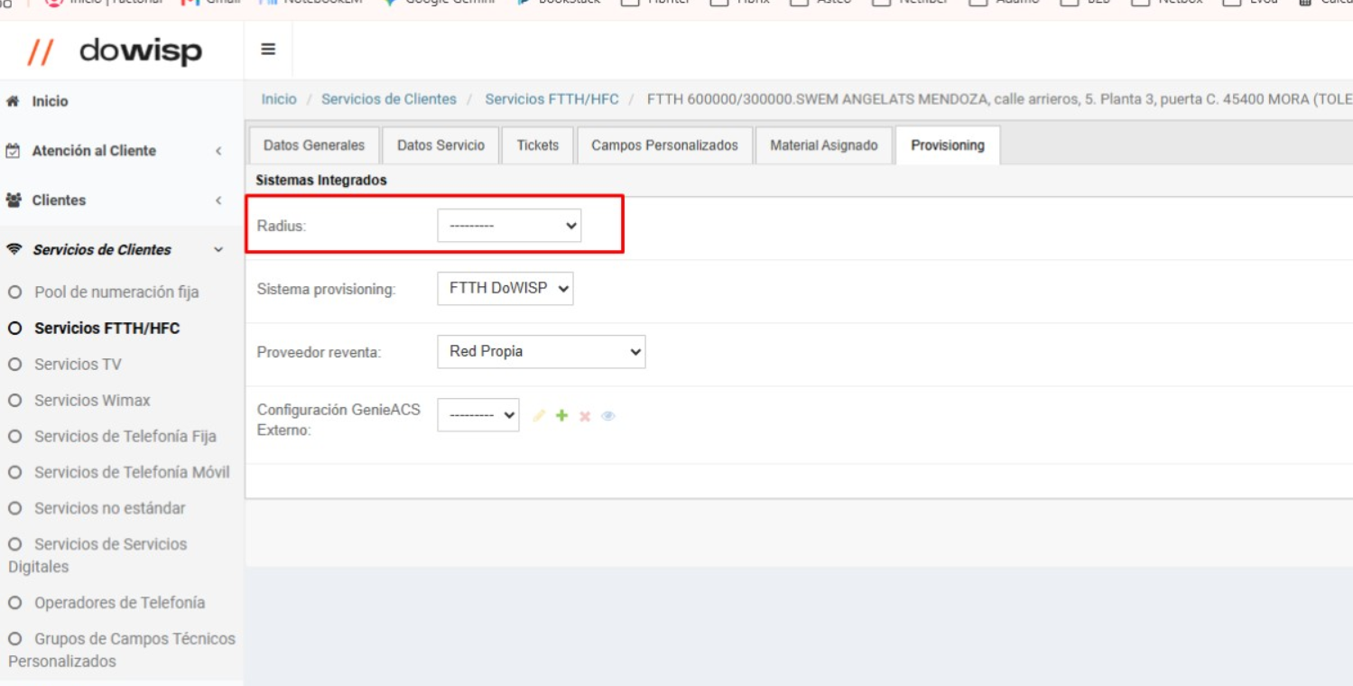Click the 'Sistema provisioning:' label
This screenshot has width=1353, height=686.
(x=327, y=290)
